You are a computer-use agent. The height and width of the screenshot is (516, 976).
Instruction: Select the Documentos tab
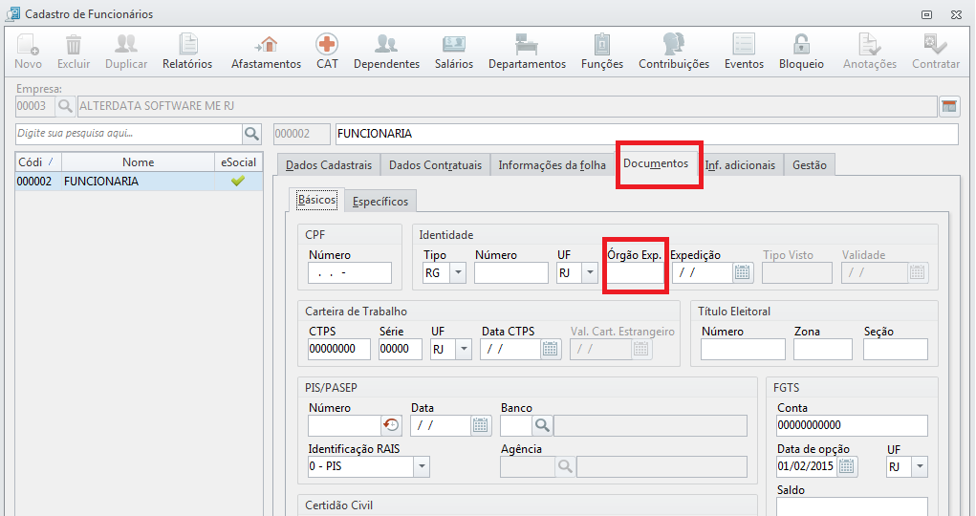[x=656, y=163]
